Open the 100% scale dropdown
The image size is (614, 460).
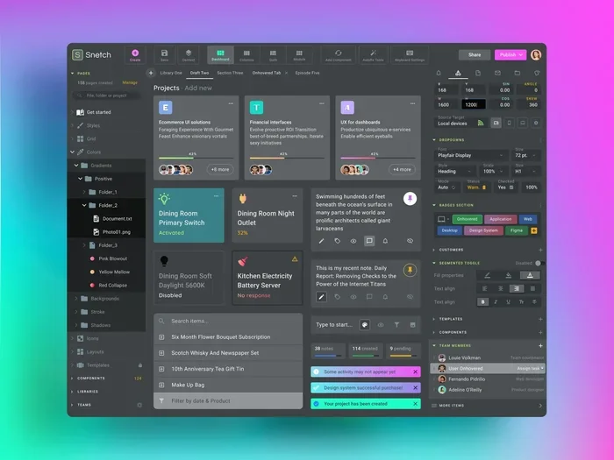493,172
